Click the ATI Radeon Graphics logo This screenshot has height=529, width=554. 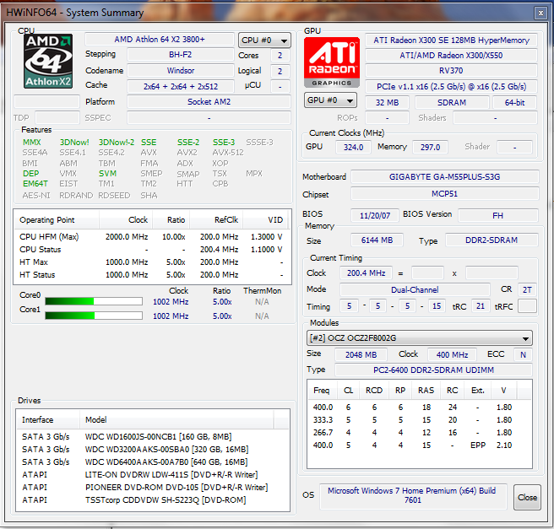[332, 62]
